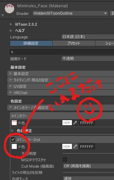Image resolution: width=114 pixels, height=180 pixels.
Task: Open the 2nd color HDR swatch
Action: pos(67,146)
